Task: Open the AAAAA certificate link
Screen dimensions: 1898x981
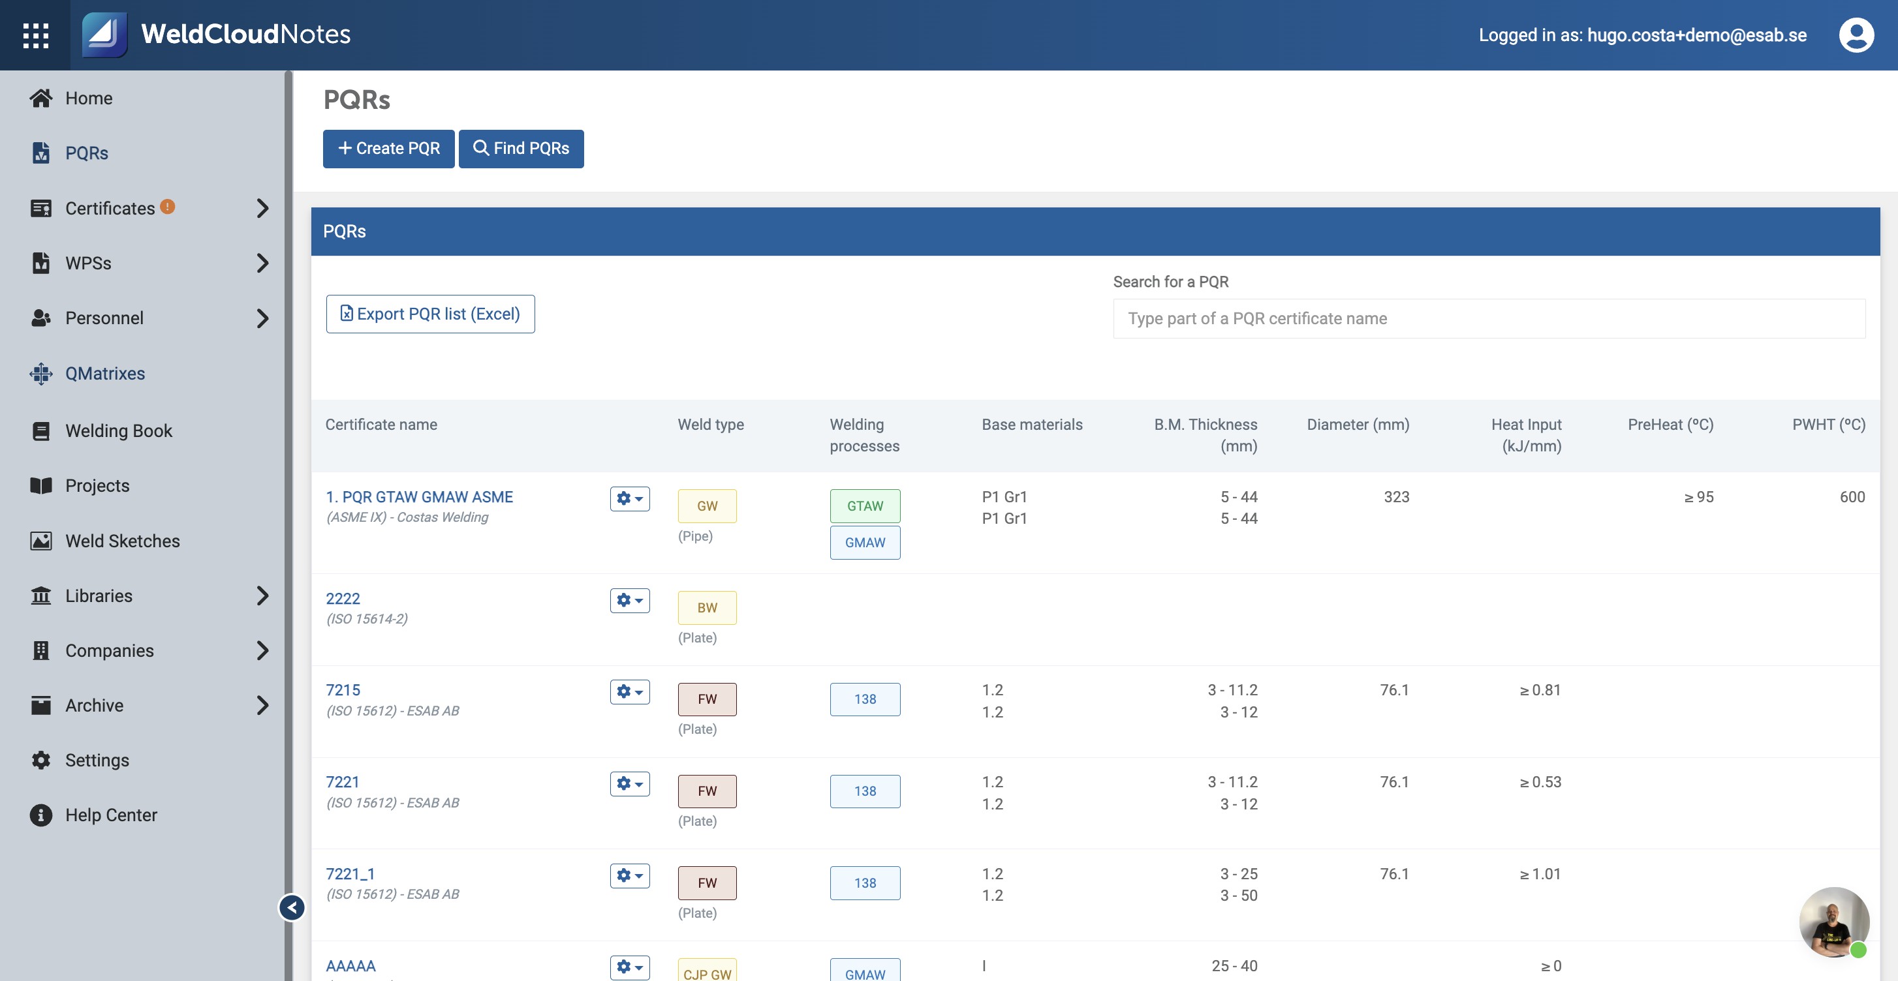Action: 350,965
